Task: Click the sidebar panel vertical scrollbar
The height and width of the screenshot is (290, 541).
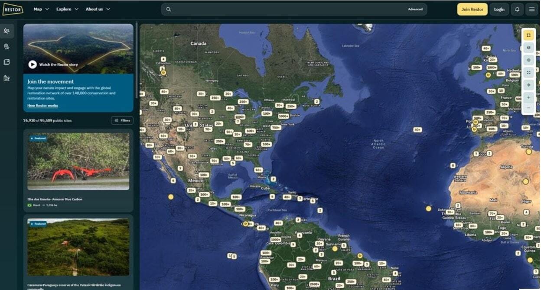Action: click(x=137, y=61)
